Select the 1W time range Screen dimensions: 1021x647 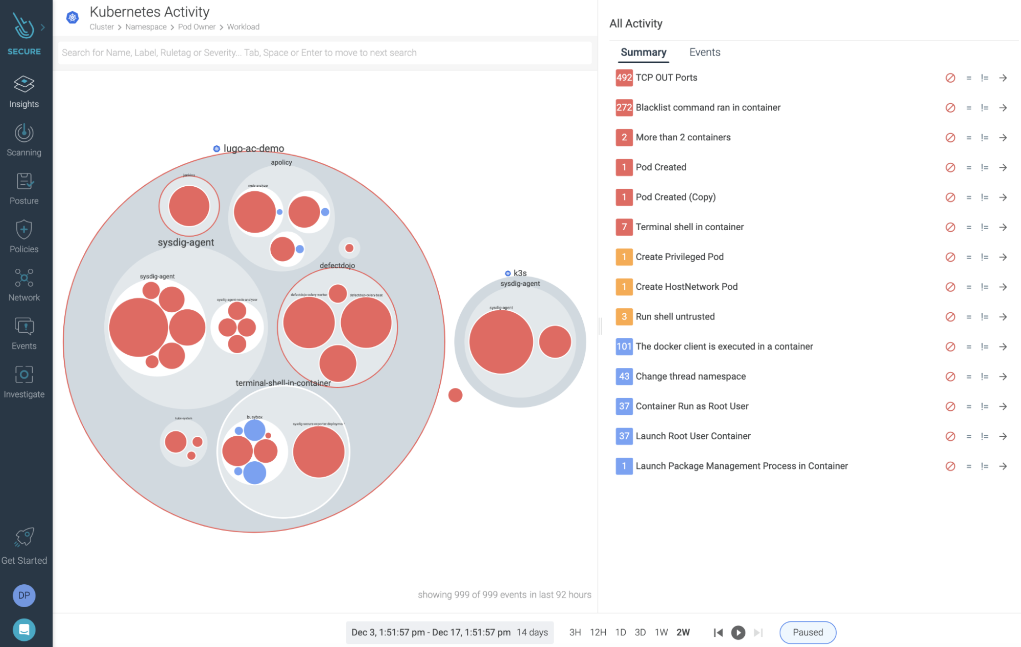(x=661, y=632)
